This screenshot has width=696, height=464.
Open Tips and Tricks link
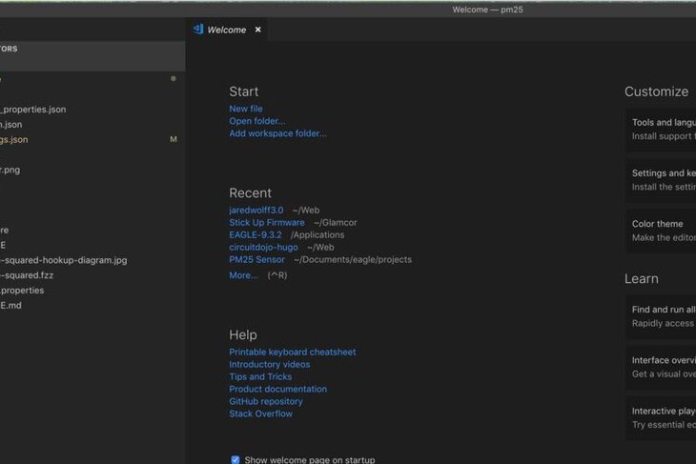260,377
